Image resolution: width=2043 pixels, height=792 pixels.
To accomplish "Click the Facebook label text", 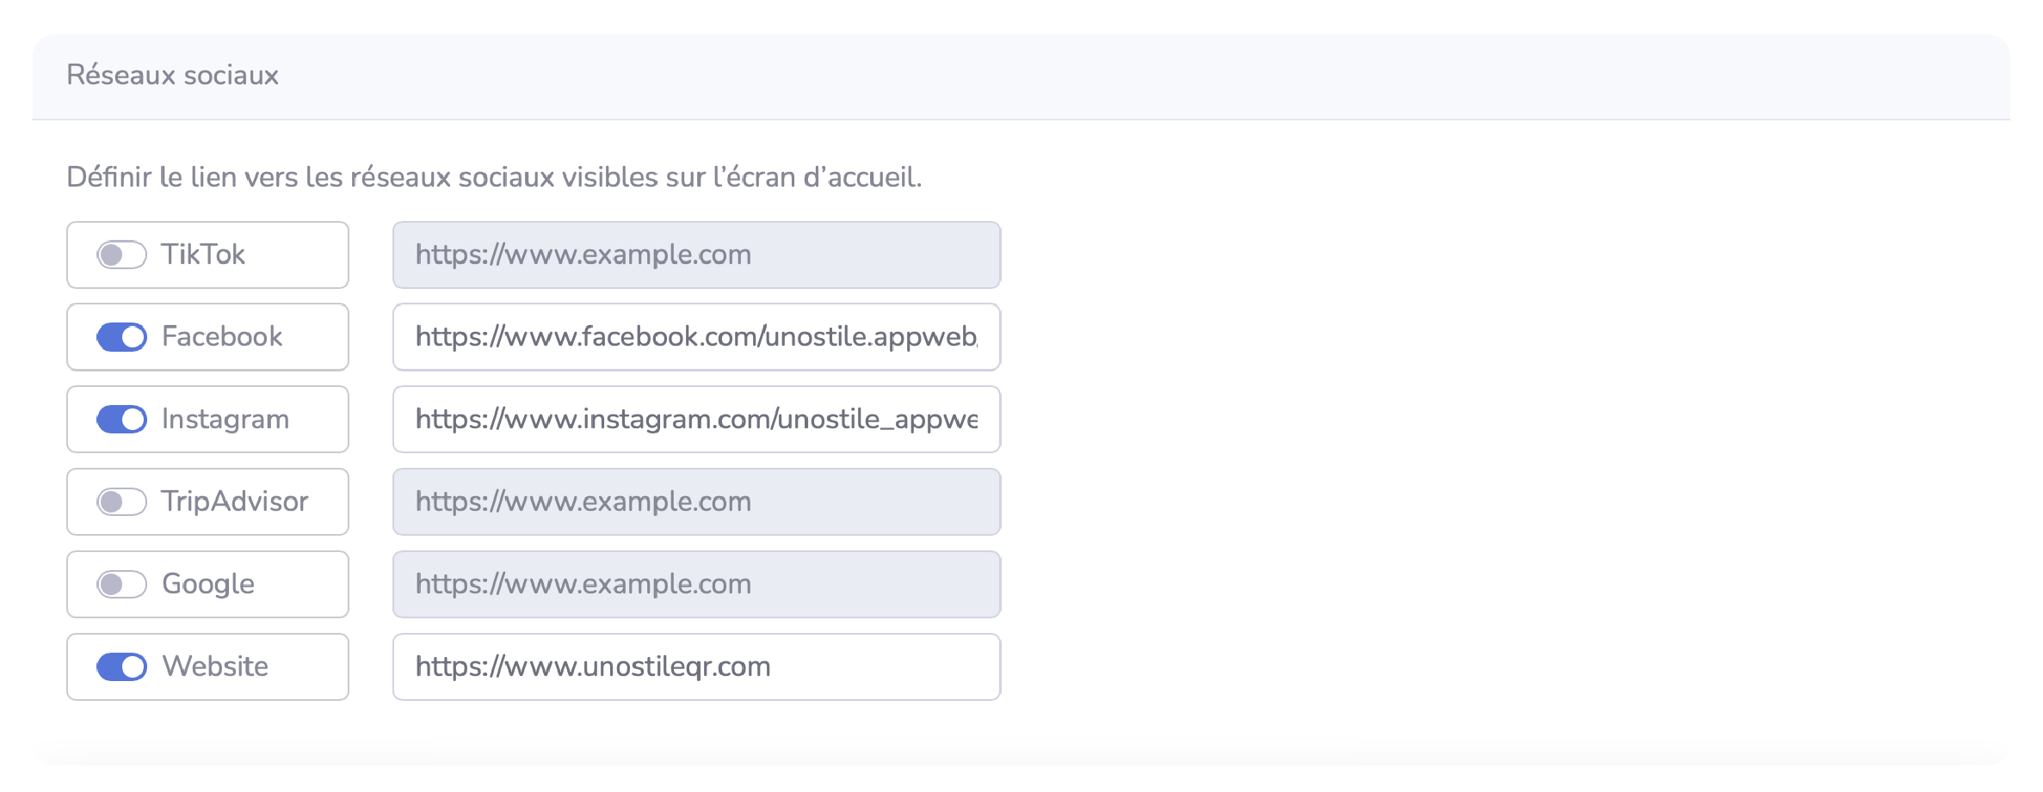I will 222,337.
